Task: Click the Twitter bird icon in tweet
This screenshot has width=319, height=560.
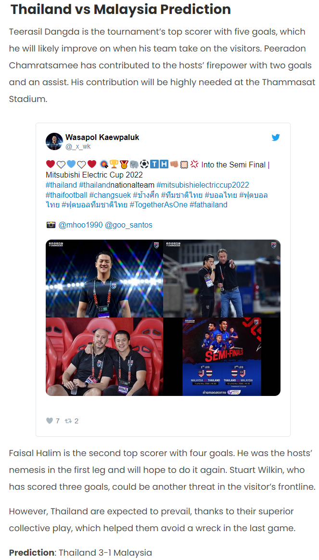Action: pyautogui.click(x=275, y=138)
